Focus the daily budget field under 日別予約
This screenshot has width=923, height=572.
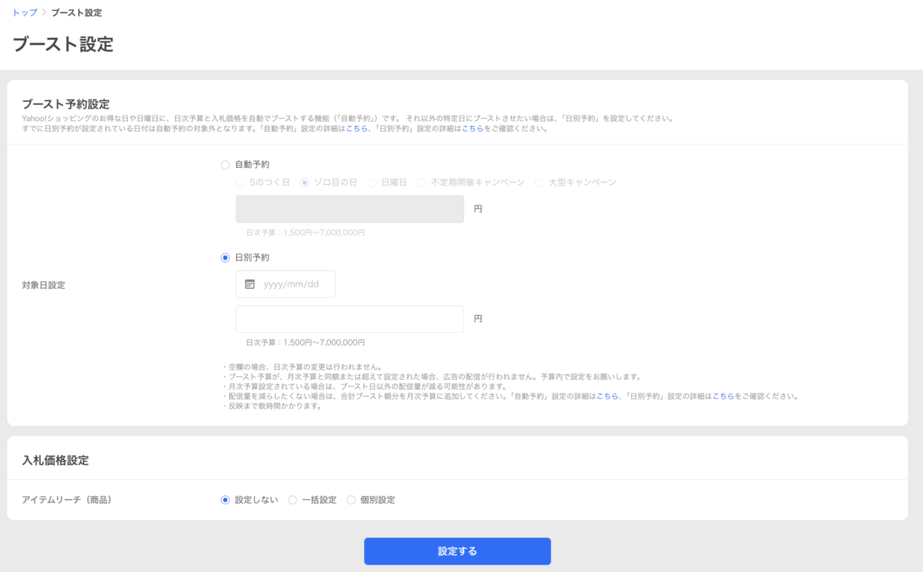(x=350, y=319)
